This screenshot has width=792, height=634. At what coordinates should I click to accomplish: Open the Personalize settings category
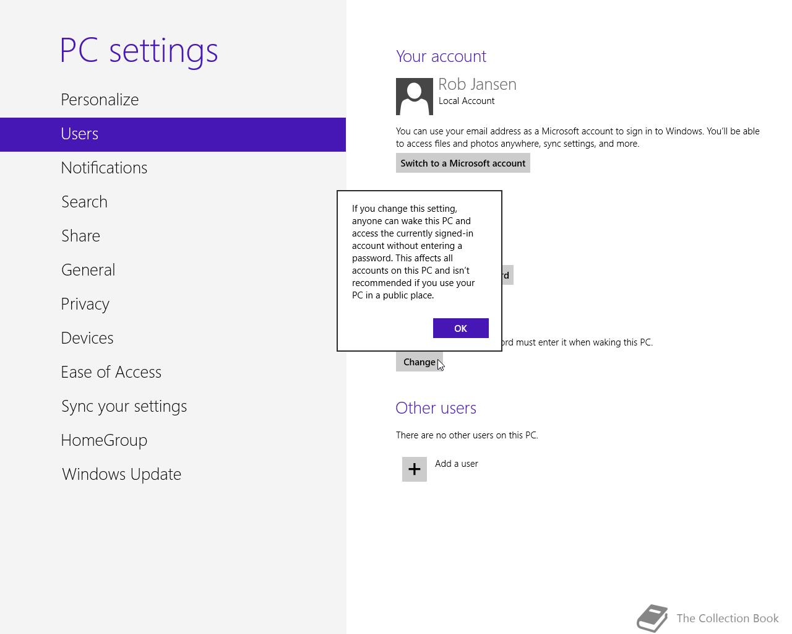click(173, 100)
